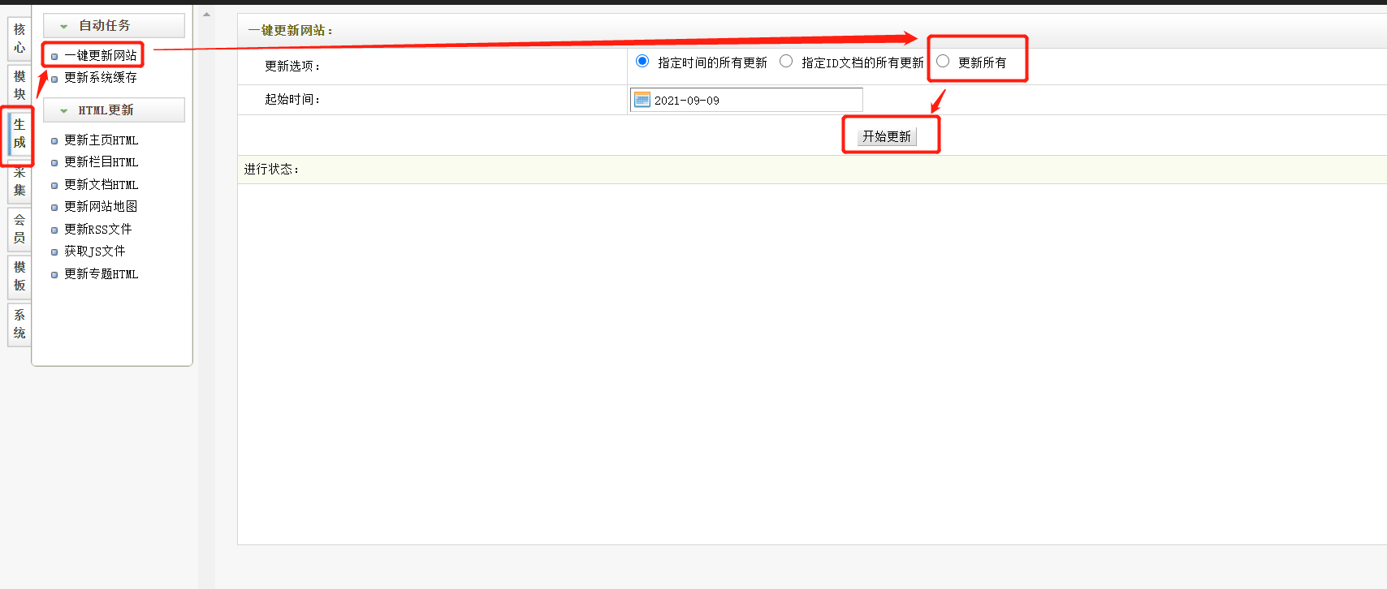Collapse the 自动任务 section header
Image resolution: width=1387 pixels, height=589 pixels.
pyautogui.click(x=114, y=26)
